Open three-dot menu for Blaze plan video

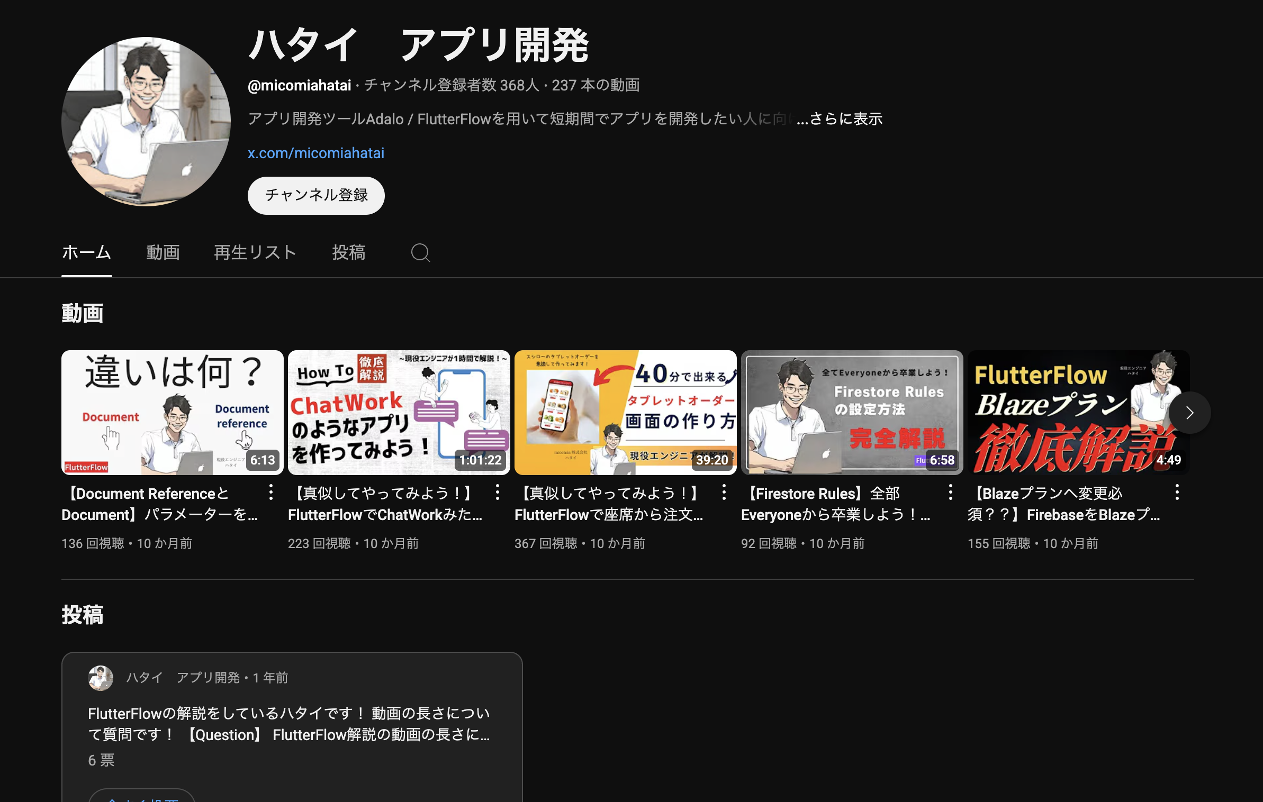coord(1177,493)
